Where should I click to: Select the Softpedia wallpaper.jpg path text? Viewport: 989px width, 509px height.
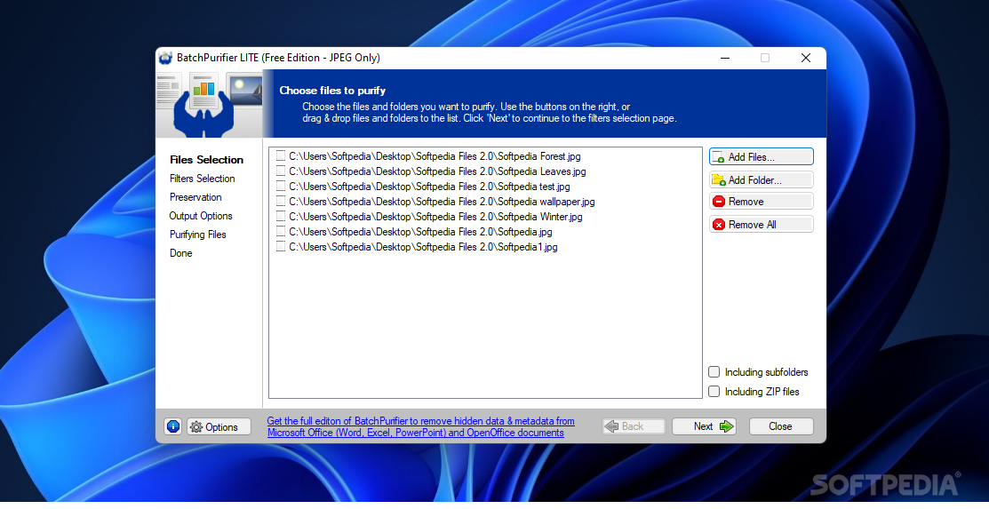442,202
